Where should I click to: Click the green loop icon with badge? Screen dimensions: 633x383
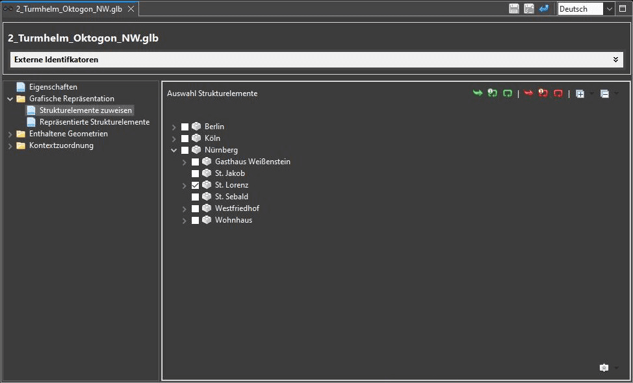click(493, 93)
